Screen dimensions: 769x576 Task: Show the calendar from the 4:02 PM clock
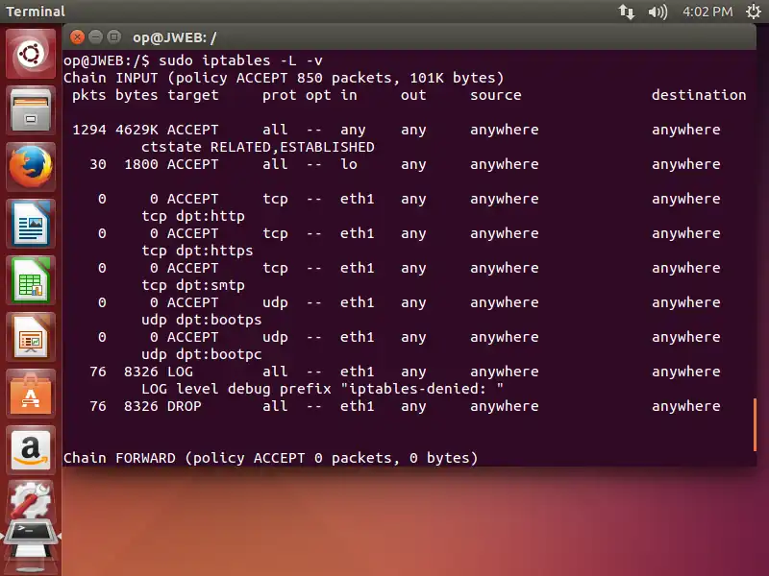click(x=707, y=12)
